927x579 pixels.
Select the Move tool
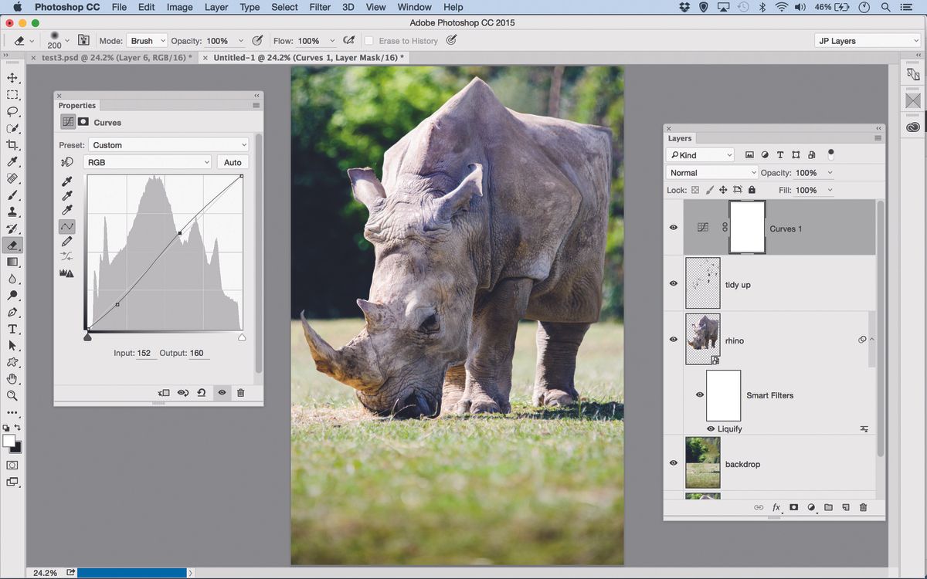point(12,77)
